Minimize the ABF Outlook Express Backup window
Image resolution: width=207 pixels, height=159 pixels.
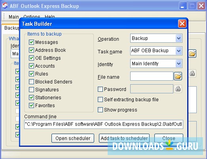[x=183, y=6]
